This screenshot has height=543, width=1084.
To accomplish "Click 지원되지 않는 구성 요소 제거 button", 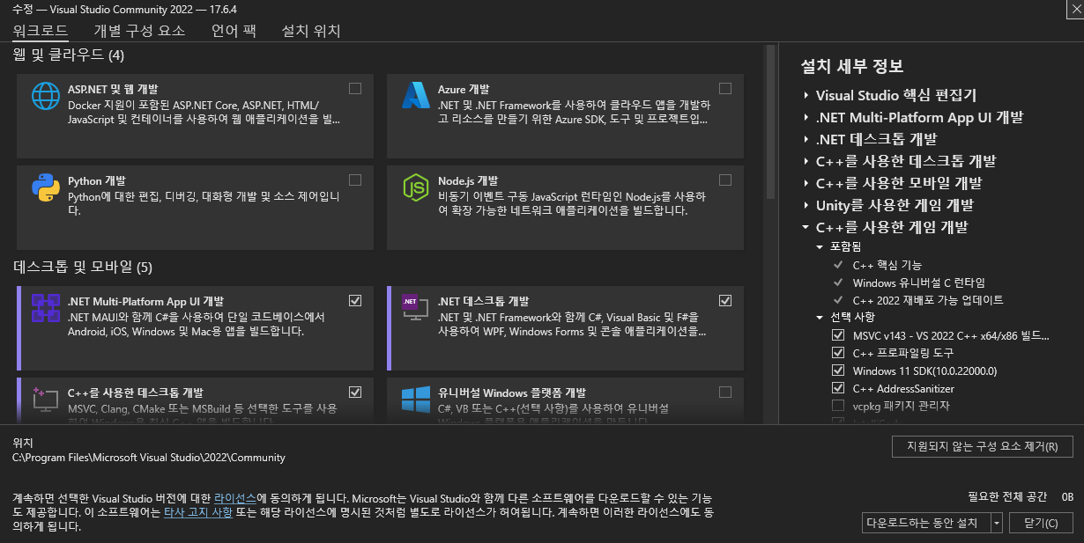I will (983, 446).
